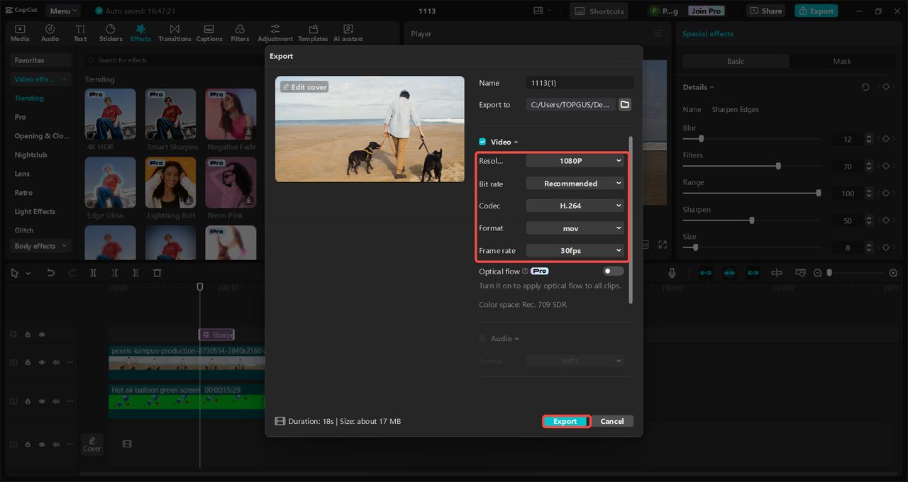
Task: Enter fullscreen player preview
Action: (663, 245)
